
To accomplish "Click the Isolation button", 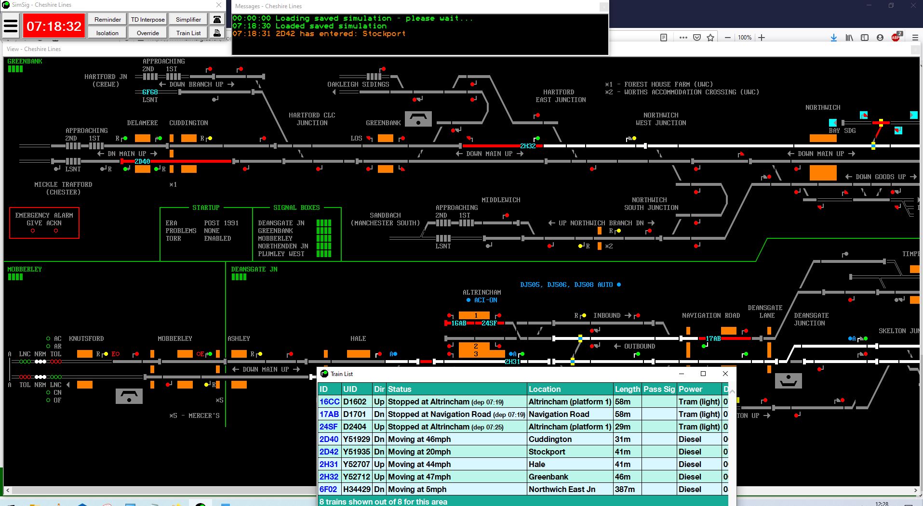I will (107, 33).
